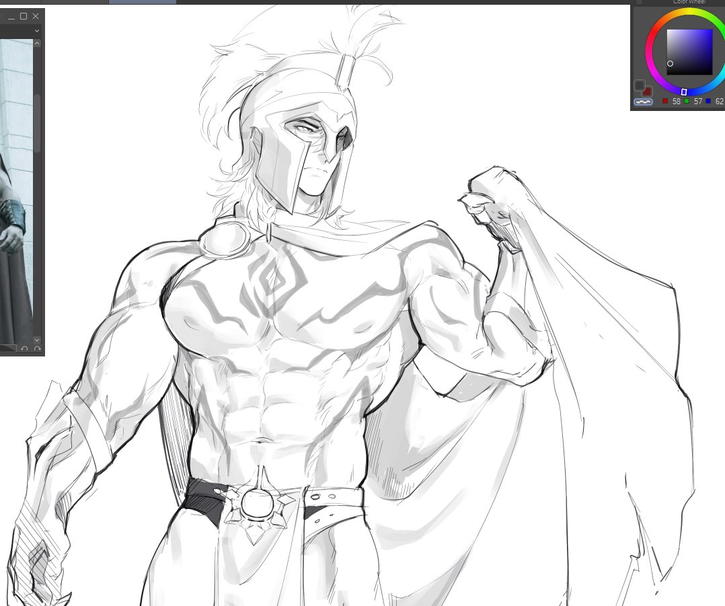Image resolution: width=725 pixels, height=606 pixels.
Task: Click the saturation-value square in Color Wheel
Action: (689, 52)
